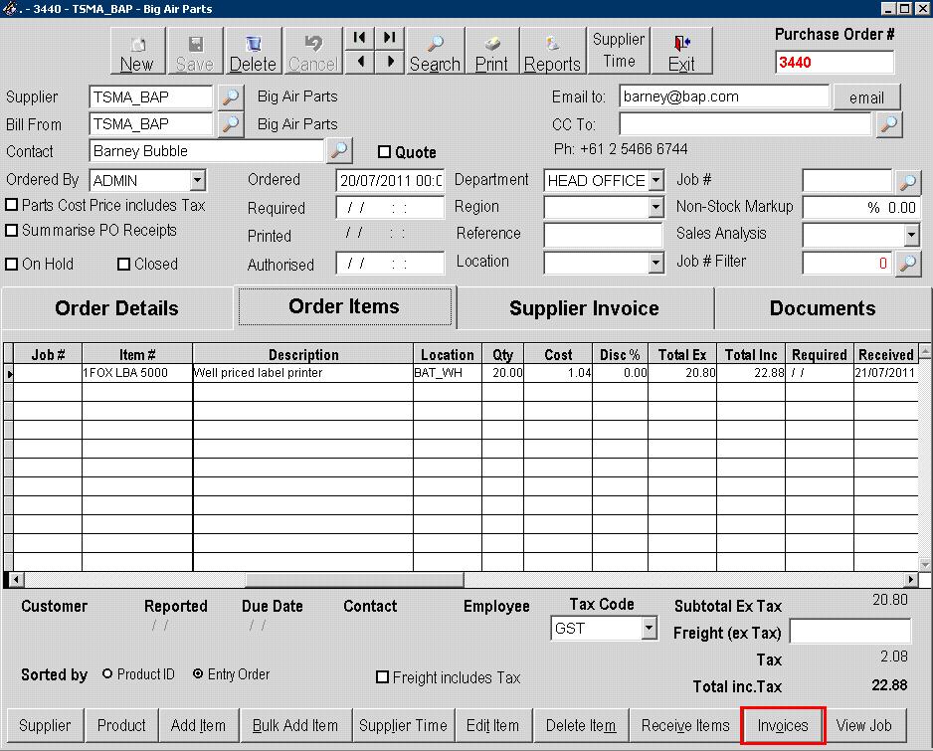Expand the Tax Code GST dropdown
Screen dimensions: 933x751
[649, 629]
